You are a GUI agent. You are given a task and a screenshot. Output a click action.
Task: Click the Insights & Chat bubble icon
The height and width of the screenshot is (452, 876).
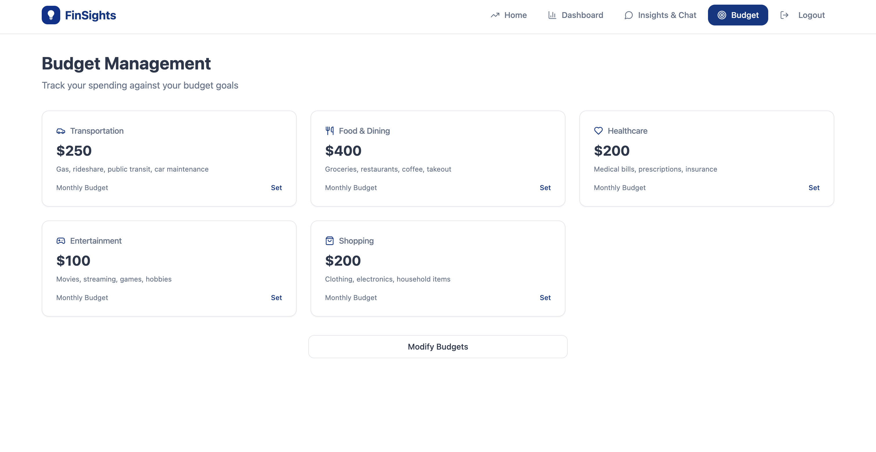628,15
